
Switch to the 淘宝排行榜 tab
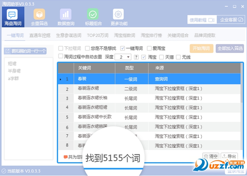[151, 35]
